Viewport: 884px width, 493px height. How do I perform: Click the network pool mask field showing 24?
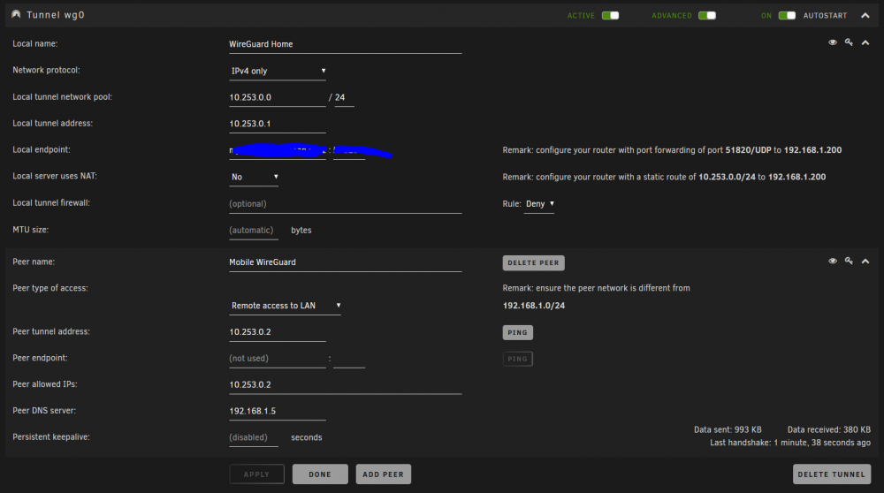pyautogui.click(x=344, y=97)
